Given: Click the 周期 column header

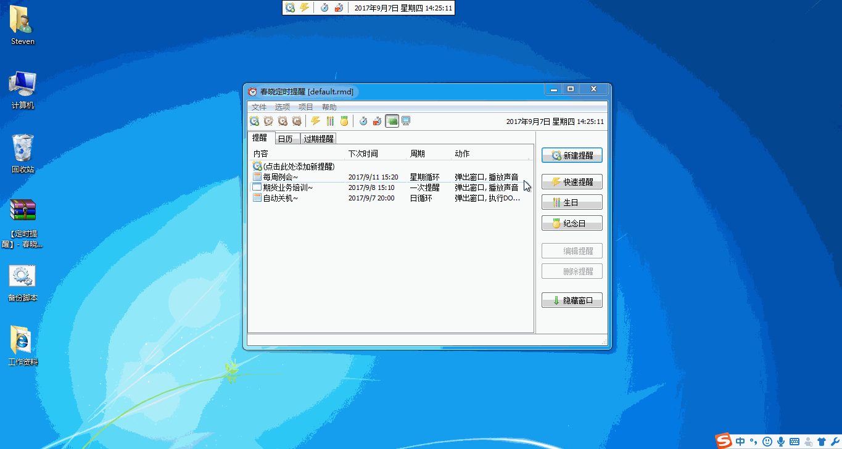Looking at the screenshot, I should click(x=429, y=154).
